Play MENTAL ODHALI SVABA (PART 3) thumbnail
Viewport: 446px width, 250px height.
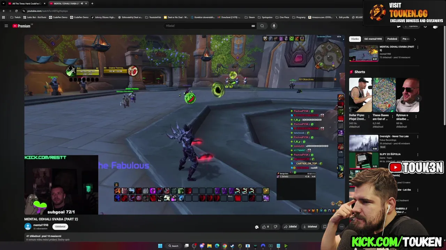[x=363, y=53]
